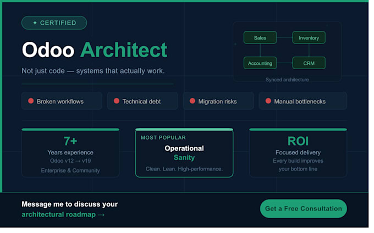Click the MOST POPULAR label
Screen dimensions: 374x233
click(163, 137)
